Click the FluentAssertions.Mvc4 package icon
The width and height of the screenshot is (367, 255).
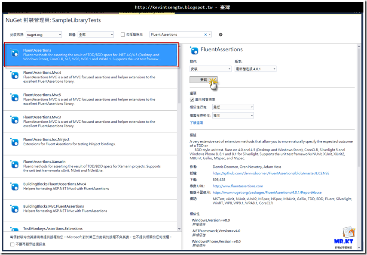click(x=15, y=75)
